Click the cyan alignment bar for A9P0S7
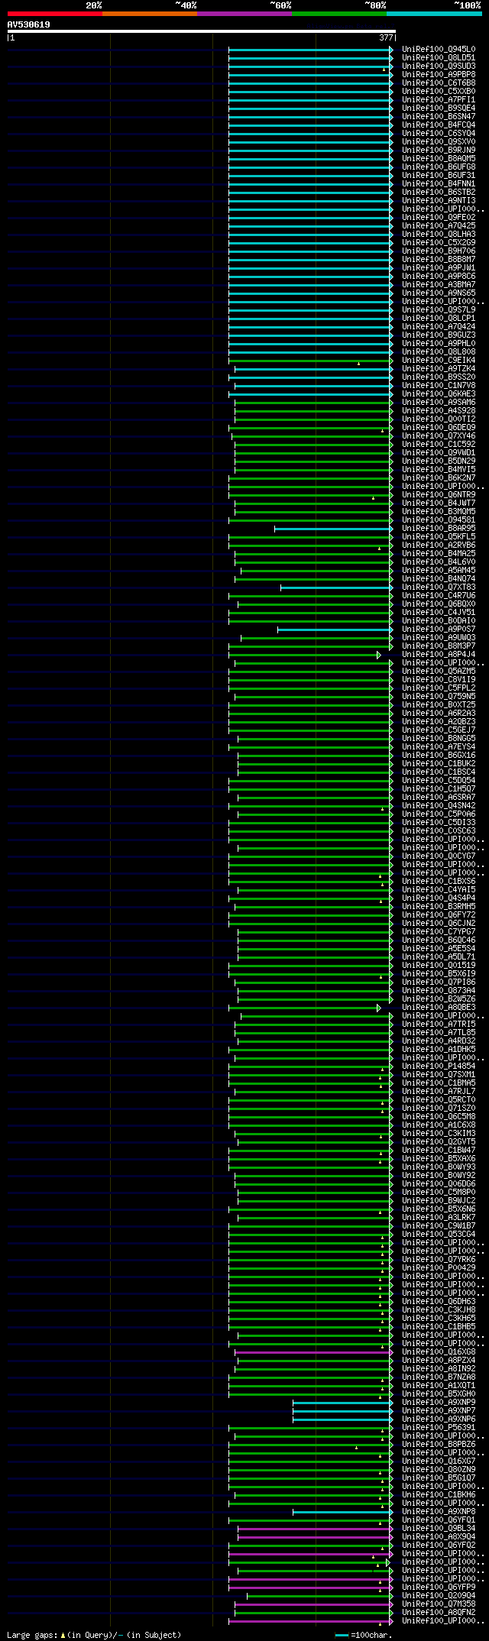The image size is (489, 1641). pos(335,629)
